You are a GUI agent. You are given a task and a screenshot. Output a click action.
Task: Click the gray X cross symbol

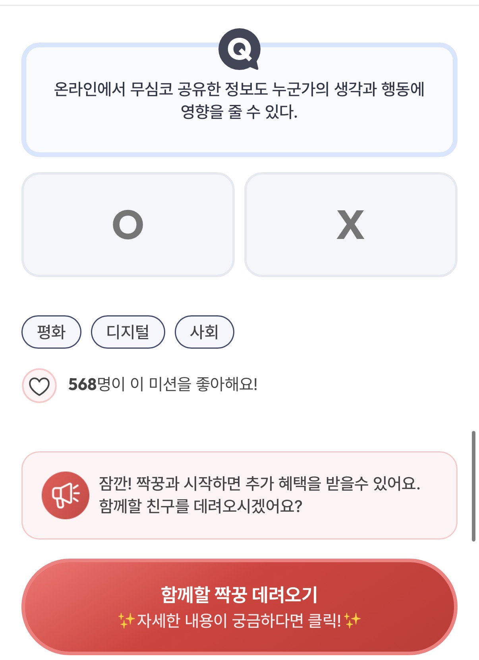point(350,225)
